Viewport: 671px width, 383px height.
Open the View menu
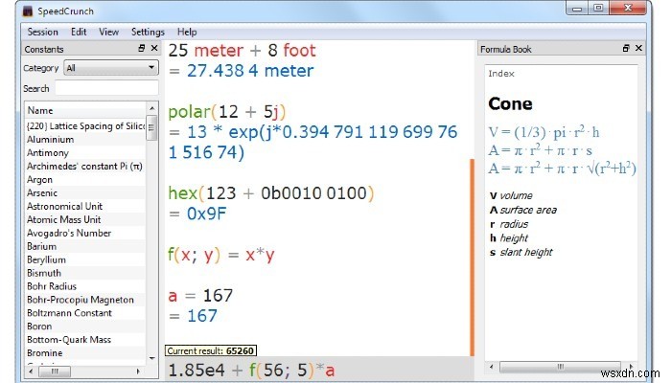click(108, 32)
